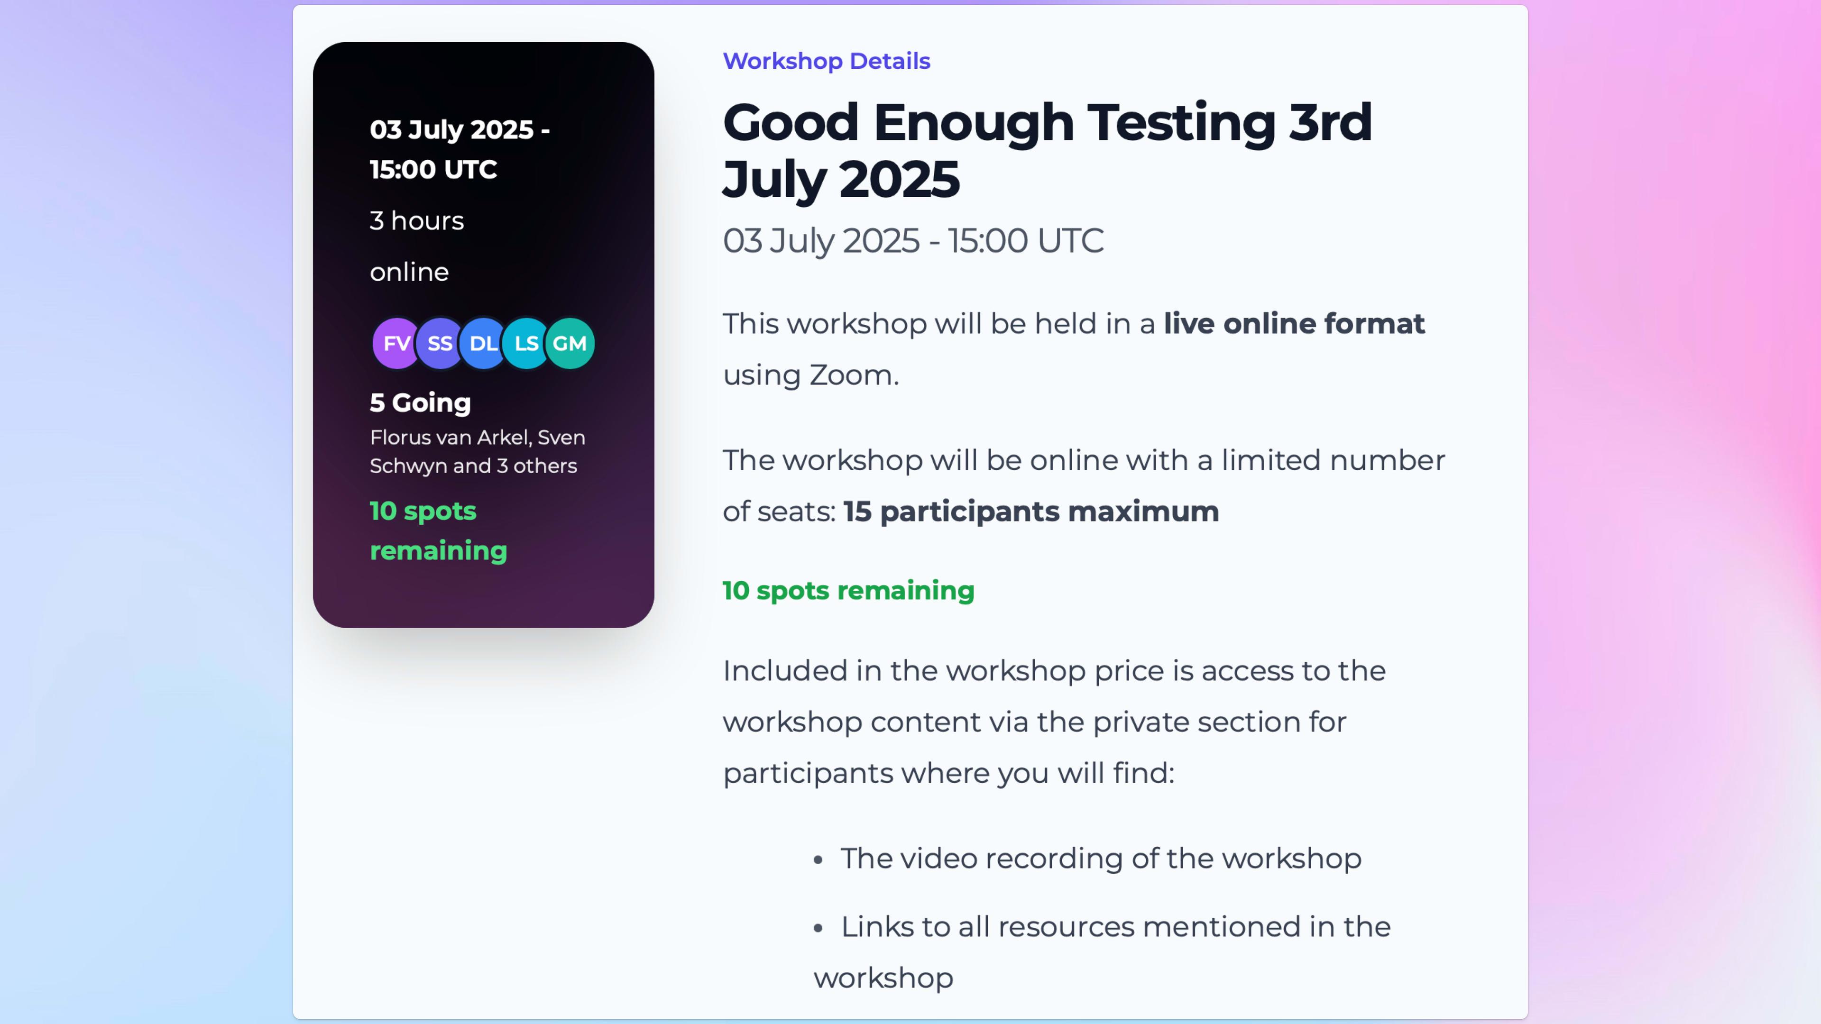Click the attendee names Florus van Arkel text
Viewport: 1821px width, 1024px height.
point(477,452)
